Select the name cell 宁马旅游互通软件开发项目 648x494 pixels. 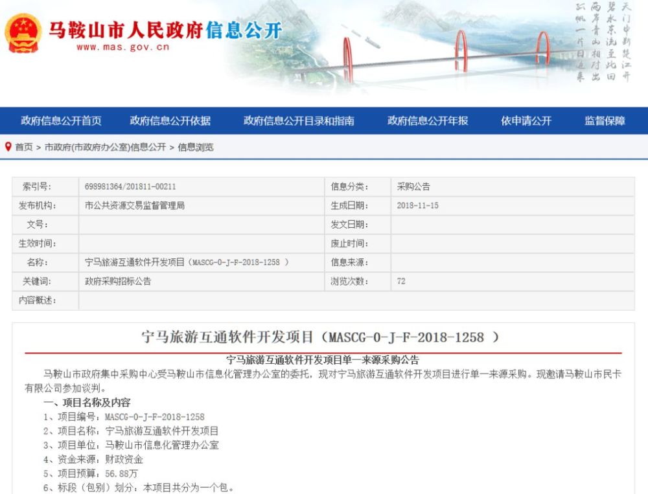pyautogui.click(x=187, y=262)
